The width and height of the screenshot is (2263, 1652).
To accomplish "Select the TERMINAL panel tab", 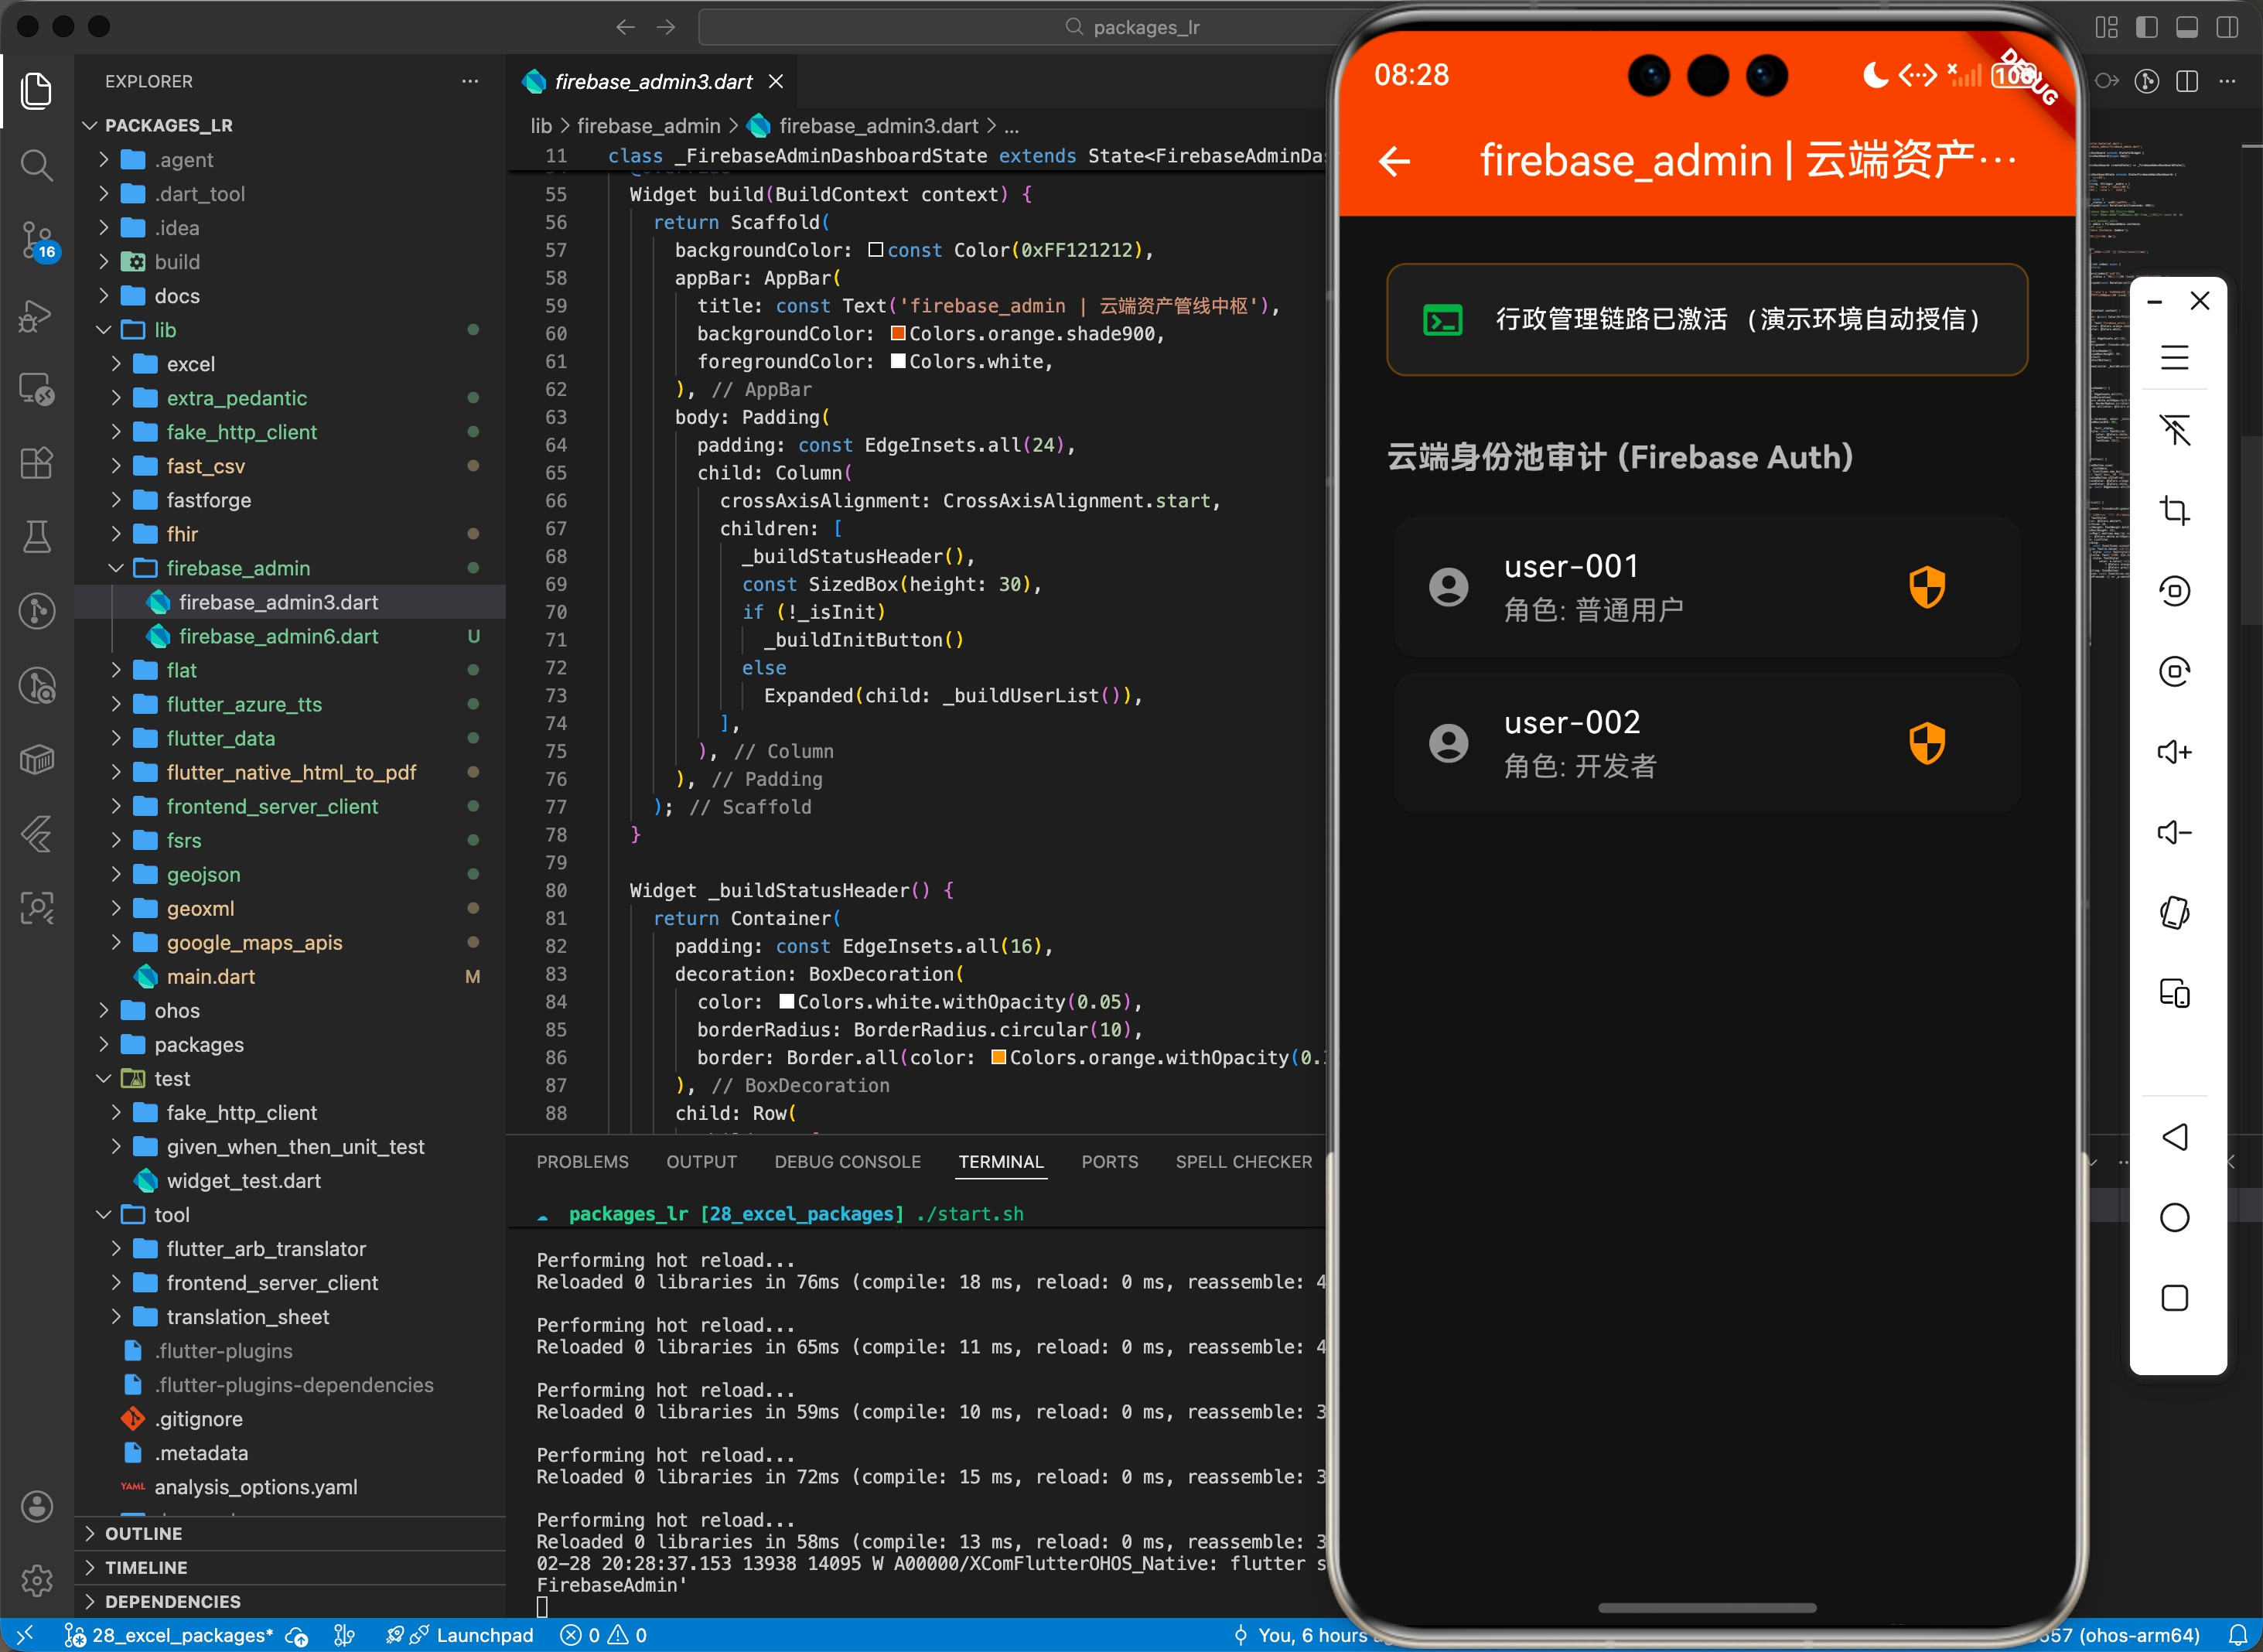I will click(x=1001, y=1161).
